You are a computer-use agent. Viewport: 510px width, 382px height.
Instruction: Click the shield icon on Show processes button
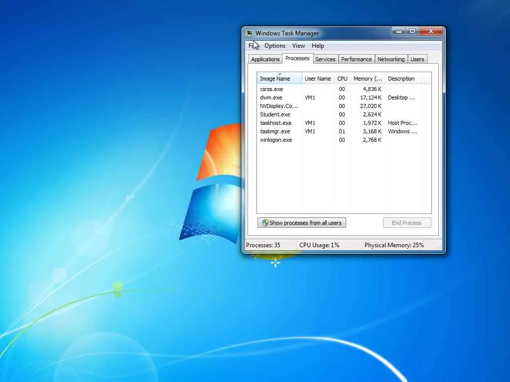(265, 223)
